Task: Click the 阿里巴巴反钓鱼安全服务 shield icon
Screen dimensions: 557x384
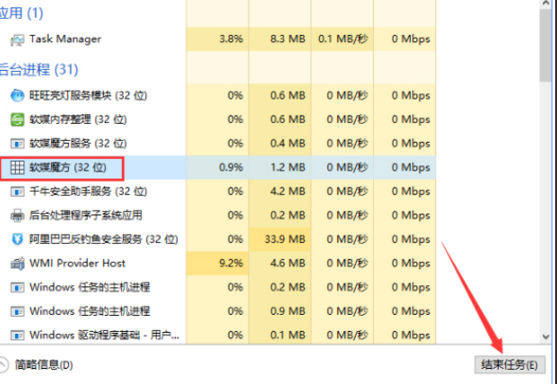Action: (x=17, y=240)
